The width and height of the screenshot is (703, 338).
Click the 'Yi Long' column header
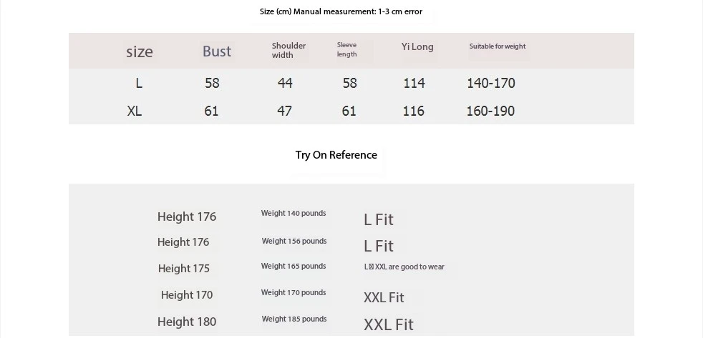tap(417, 46)
